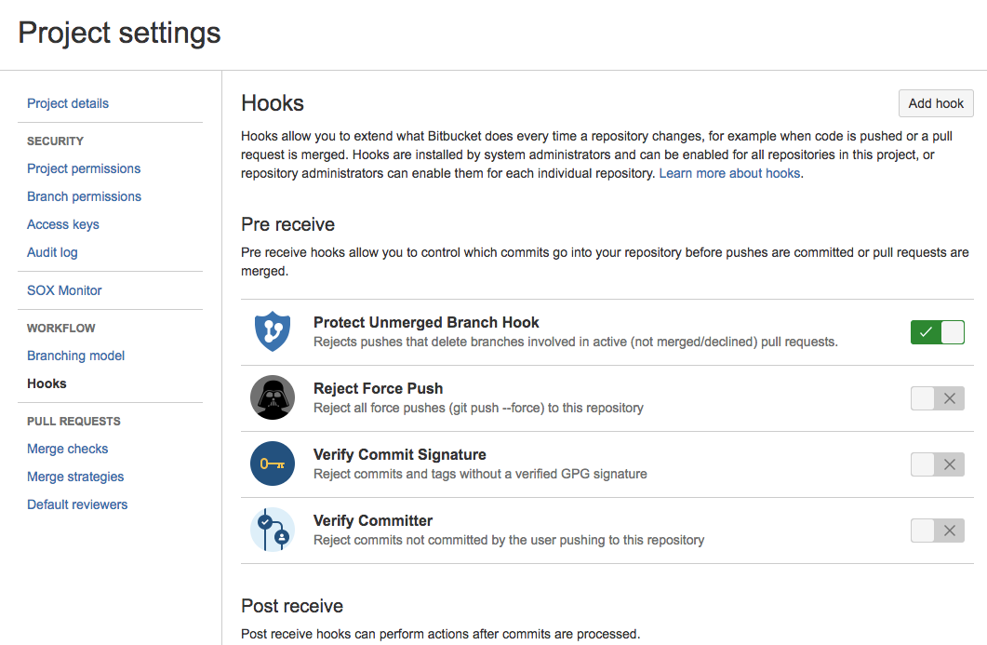Screen dimensions: 987x645
Task: Click the Verify Committer branch icon
Action: point(273,530)
